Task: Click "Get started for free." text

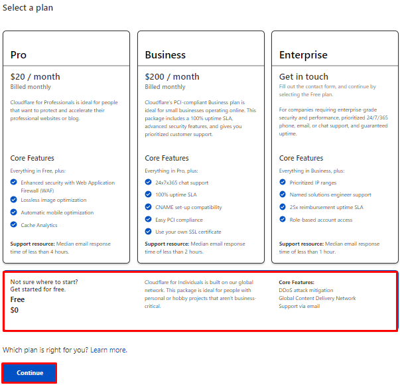Action: [x=38, y=289]
